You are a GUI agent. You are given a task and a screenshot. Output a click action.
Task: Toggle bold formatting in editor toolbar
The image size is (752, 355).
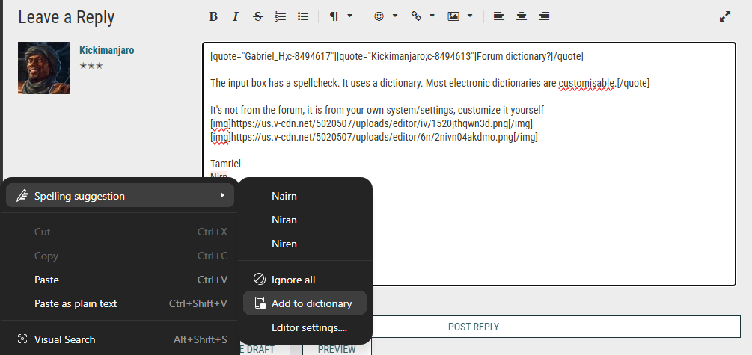(x=213, y=16)
